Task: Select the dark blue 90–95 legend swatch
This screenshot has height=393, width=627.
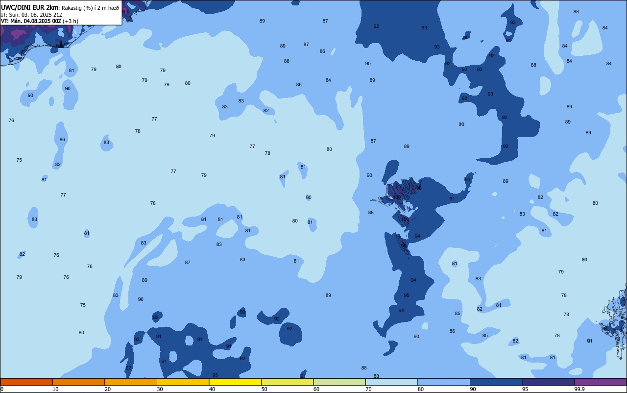Action: (496, 382)
